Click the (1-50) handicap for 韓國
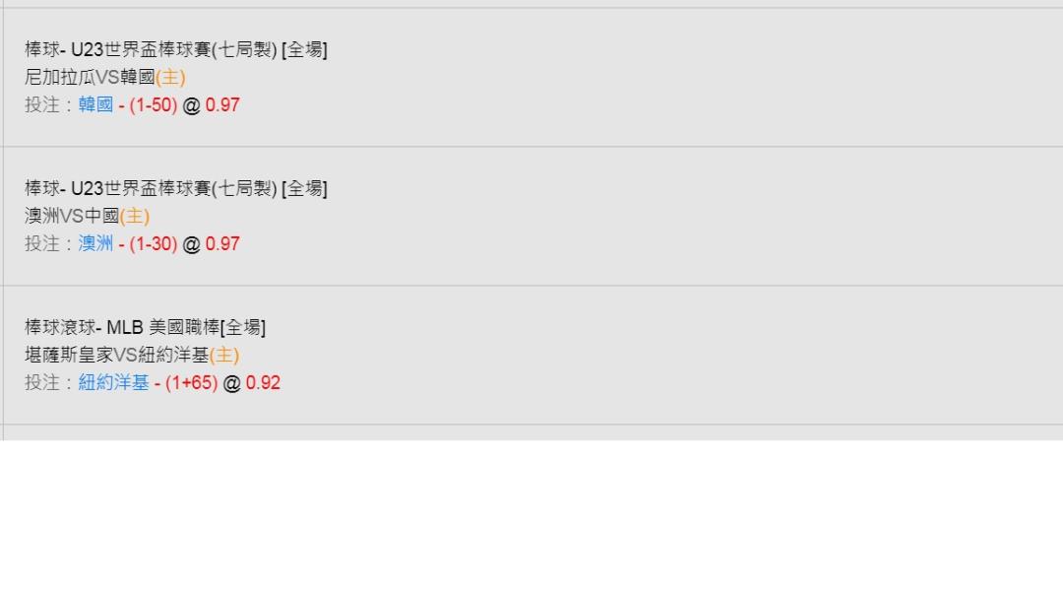Image resolution: width=1063 pixels, height=596 pixels. (154, 105)
